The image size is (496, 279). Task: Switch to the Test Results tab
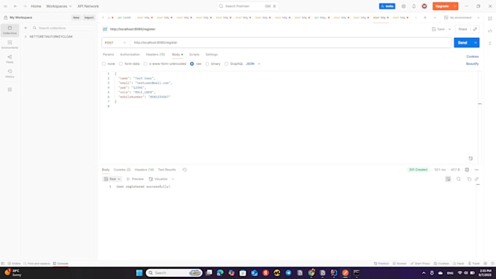(167, 170)
